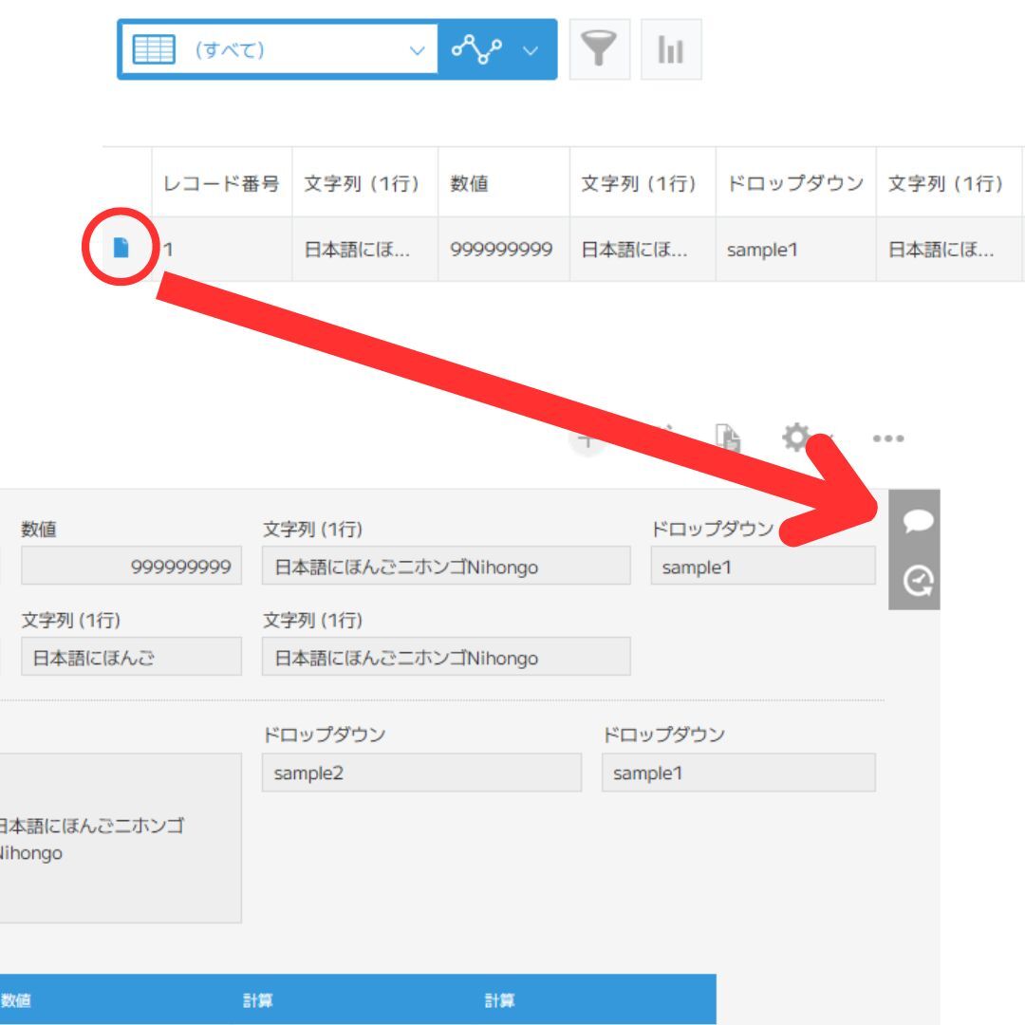The width and height of the screenshot is (1025, 1025).
Task: Open the gear settings icon
Action: point(796,438)
